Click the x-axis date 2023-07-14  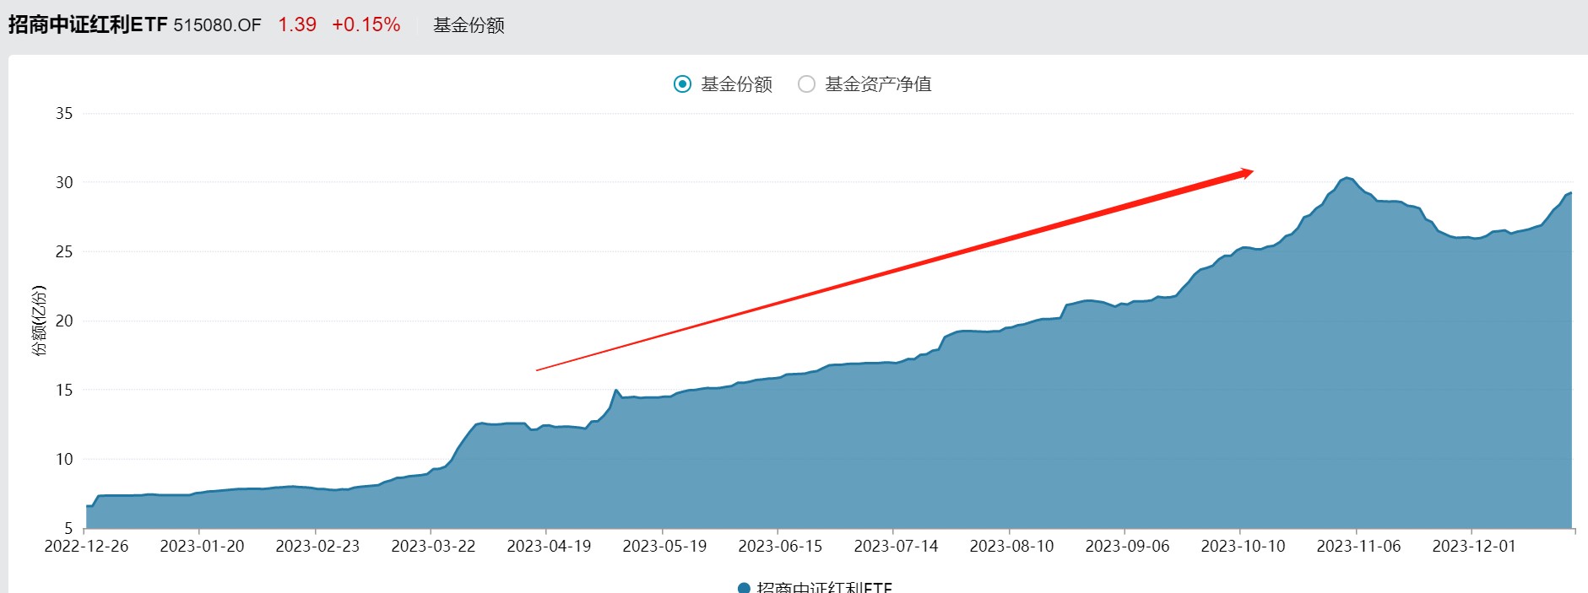click(896, 546)
